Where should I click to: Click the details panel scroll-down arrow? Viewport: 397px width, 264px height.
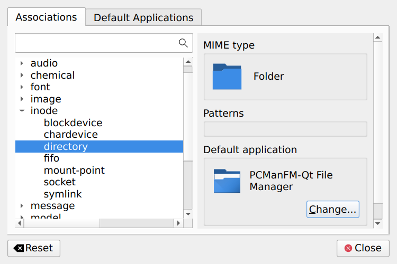tap(378, 223)
